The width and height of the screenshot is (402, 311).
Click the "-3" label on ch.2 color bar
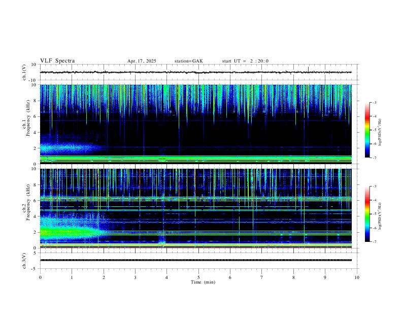tap(375, 186)
